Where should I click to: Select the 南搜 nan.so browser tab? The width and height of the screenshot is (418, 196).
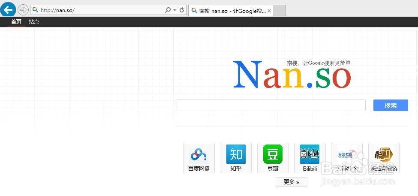[231, 11]
